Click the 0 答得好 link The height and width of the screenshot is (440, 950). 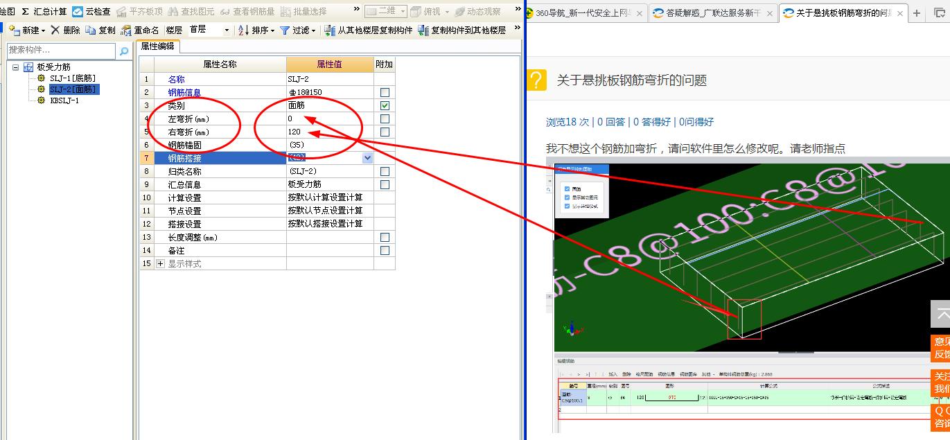click(651, 122)
